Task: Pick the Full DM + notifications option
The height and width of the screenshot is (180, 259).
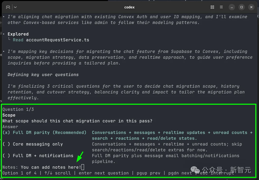Action: pos(38,156)
